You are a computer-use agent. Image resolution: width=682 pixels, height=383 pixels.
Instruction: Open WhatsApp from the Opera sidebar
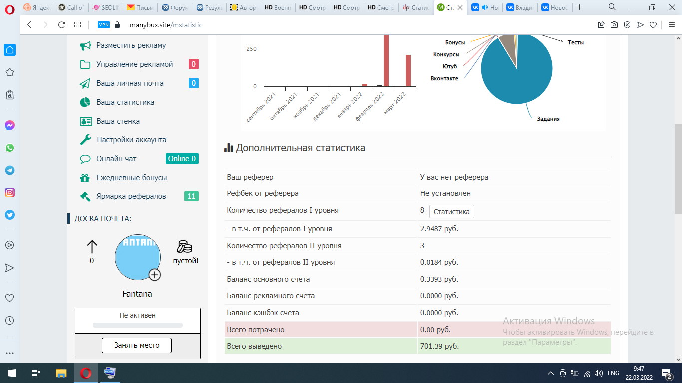point(10,148)
